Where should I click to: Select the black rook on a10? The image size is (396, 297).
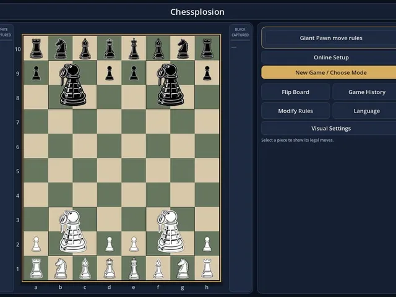pyautogui.click(x=36, y=48)
